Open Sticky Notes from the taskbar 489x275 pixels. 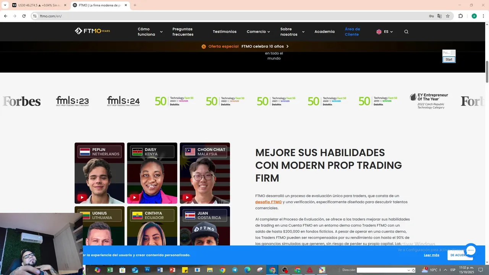pyautogui.click(x=185, y=270)
